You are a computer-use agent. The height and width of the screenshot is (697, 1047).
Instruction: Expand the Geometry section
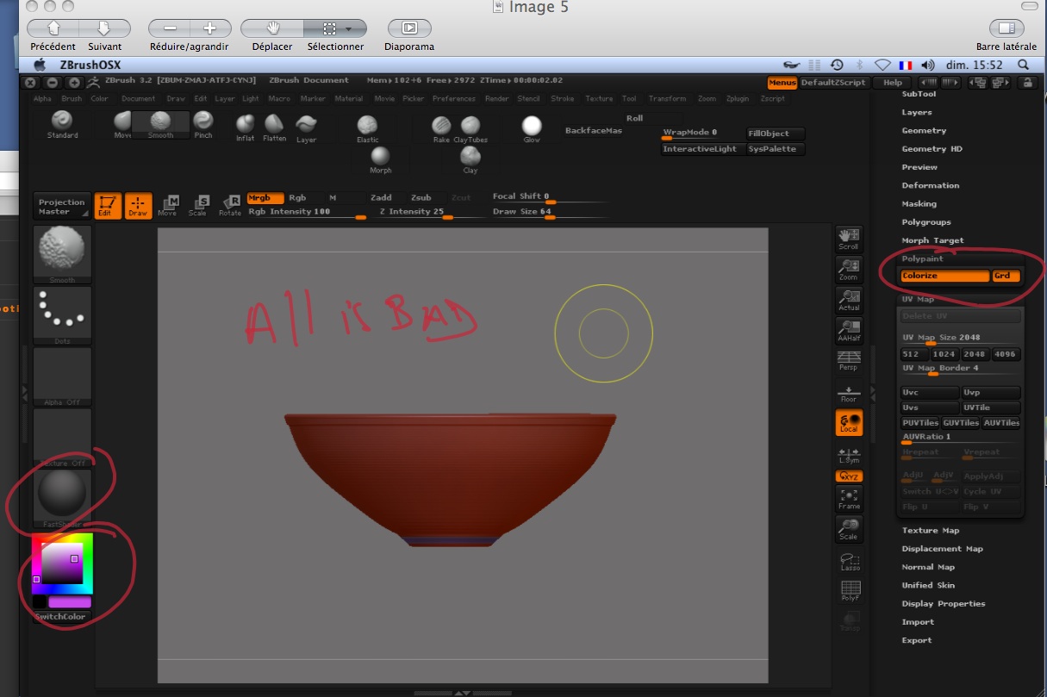point(924,131)
